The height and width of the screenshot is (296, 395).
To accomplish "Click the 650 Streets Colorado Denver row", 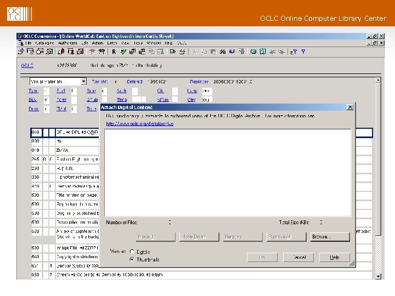I will [201, 275].
